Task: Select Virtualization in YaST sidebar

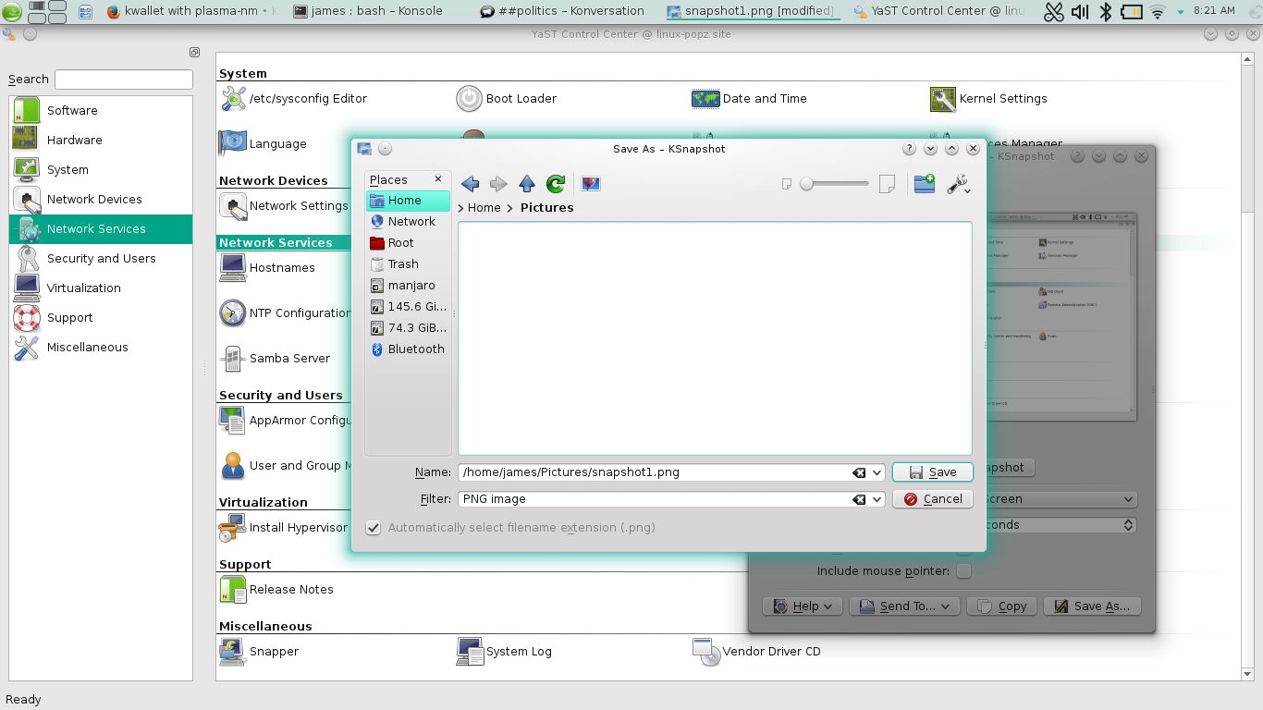Action: [101, 288]
